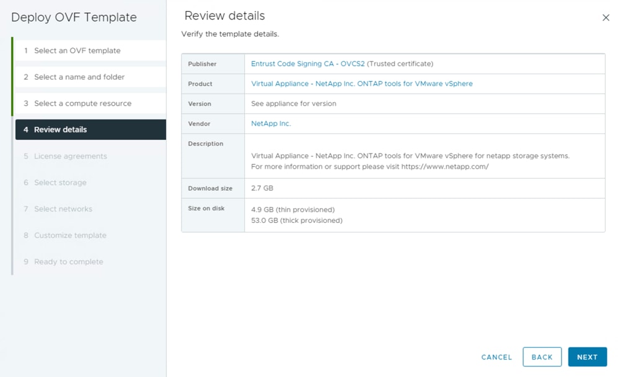Click the description line about netapp storage systems

410,156
